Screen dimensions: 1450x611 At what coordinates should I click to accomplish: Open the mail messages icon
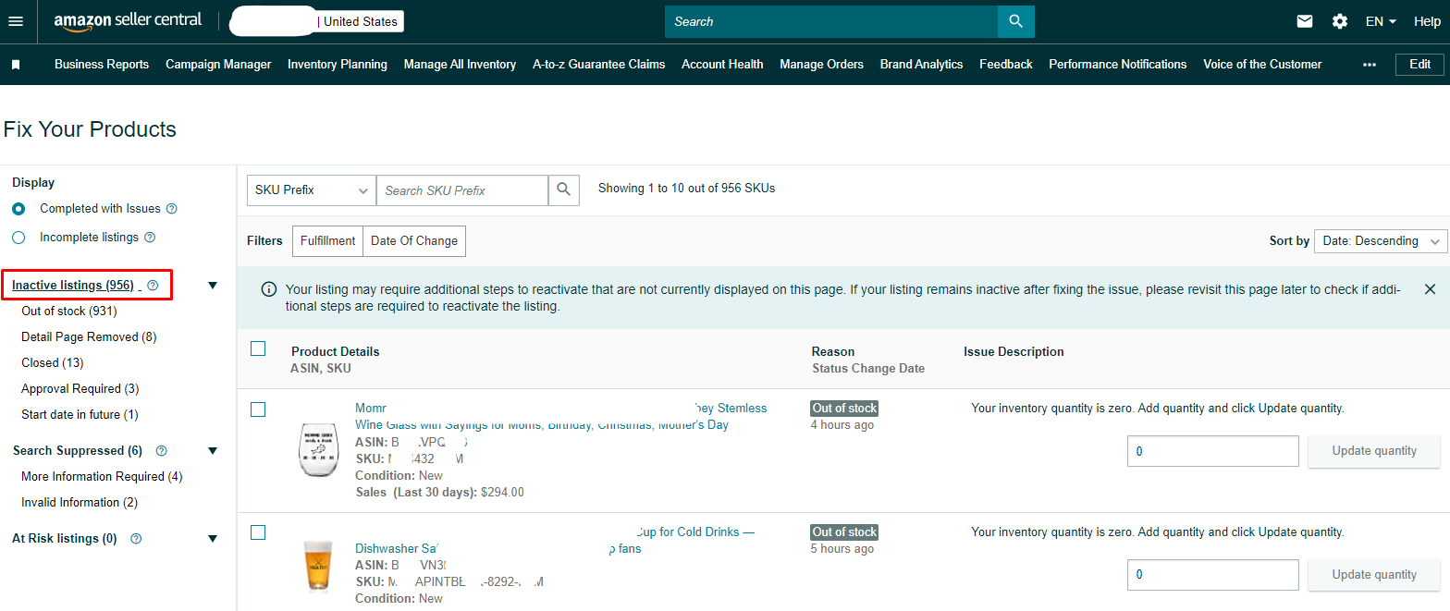click(x=1305, y=21)
